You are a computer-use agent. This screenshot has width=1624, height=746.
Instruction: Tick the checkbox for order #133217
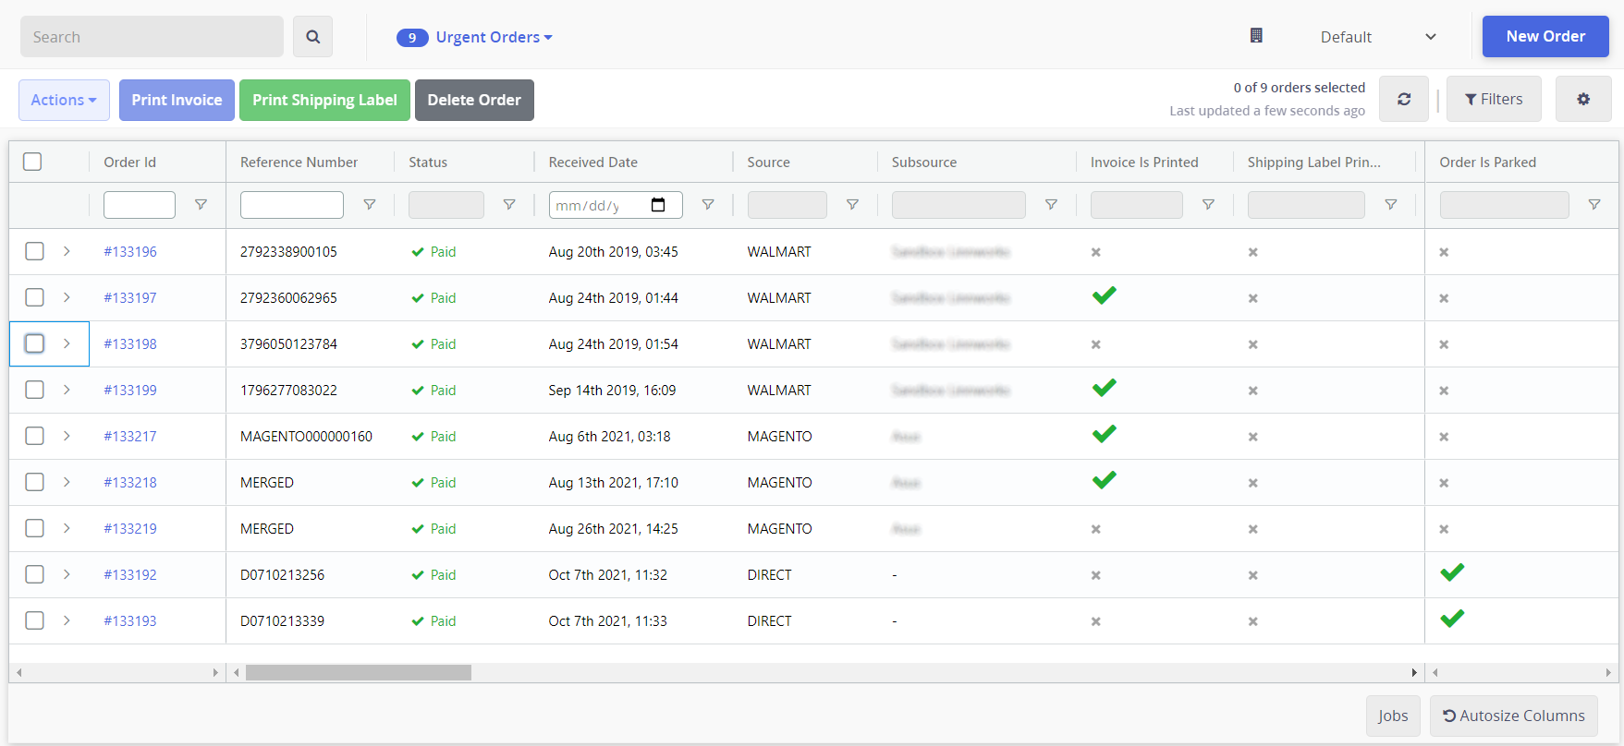point(34,436)
